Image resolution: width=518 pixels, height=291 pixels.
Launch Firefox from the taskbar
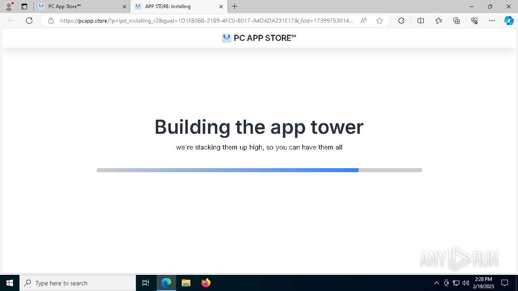click(206, 283)
